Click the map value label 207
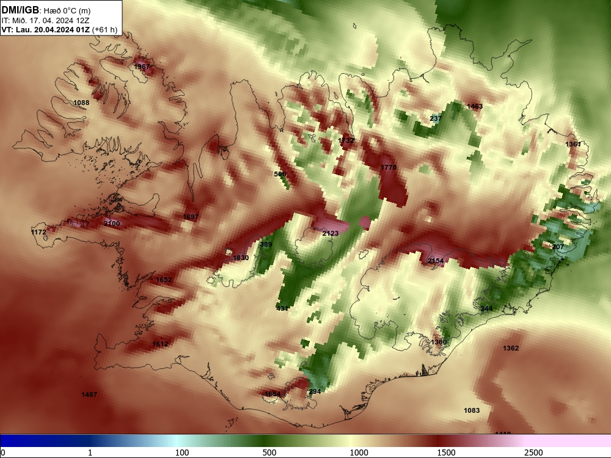611x458 pixels. (558, 247)
